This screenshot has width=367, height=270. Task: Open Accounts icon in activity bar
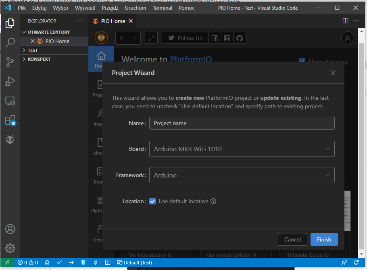pos(10,229)
